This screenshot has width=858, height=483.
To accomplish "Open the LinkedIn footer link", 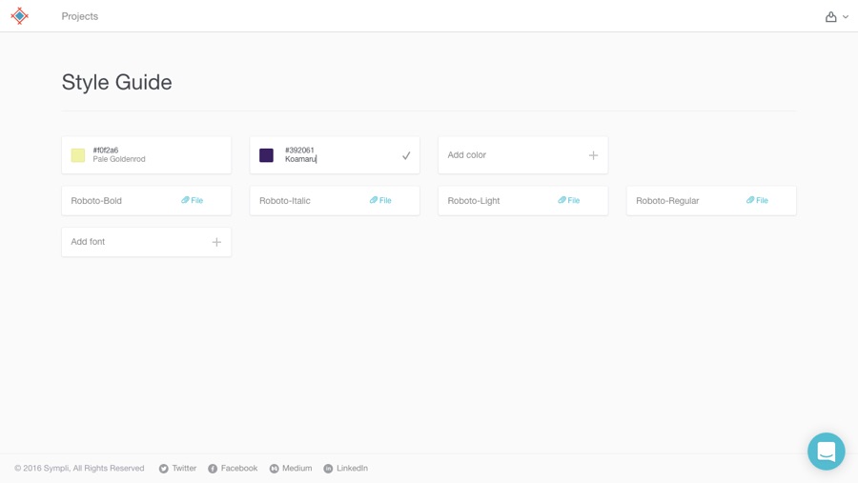I will 345,468.
